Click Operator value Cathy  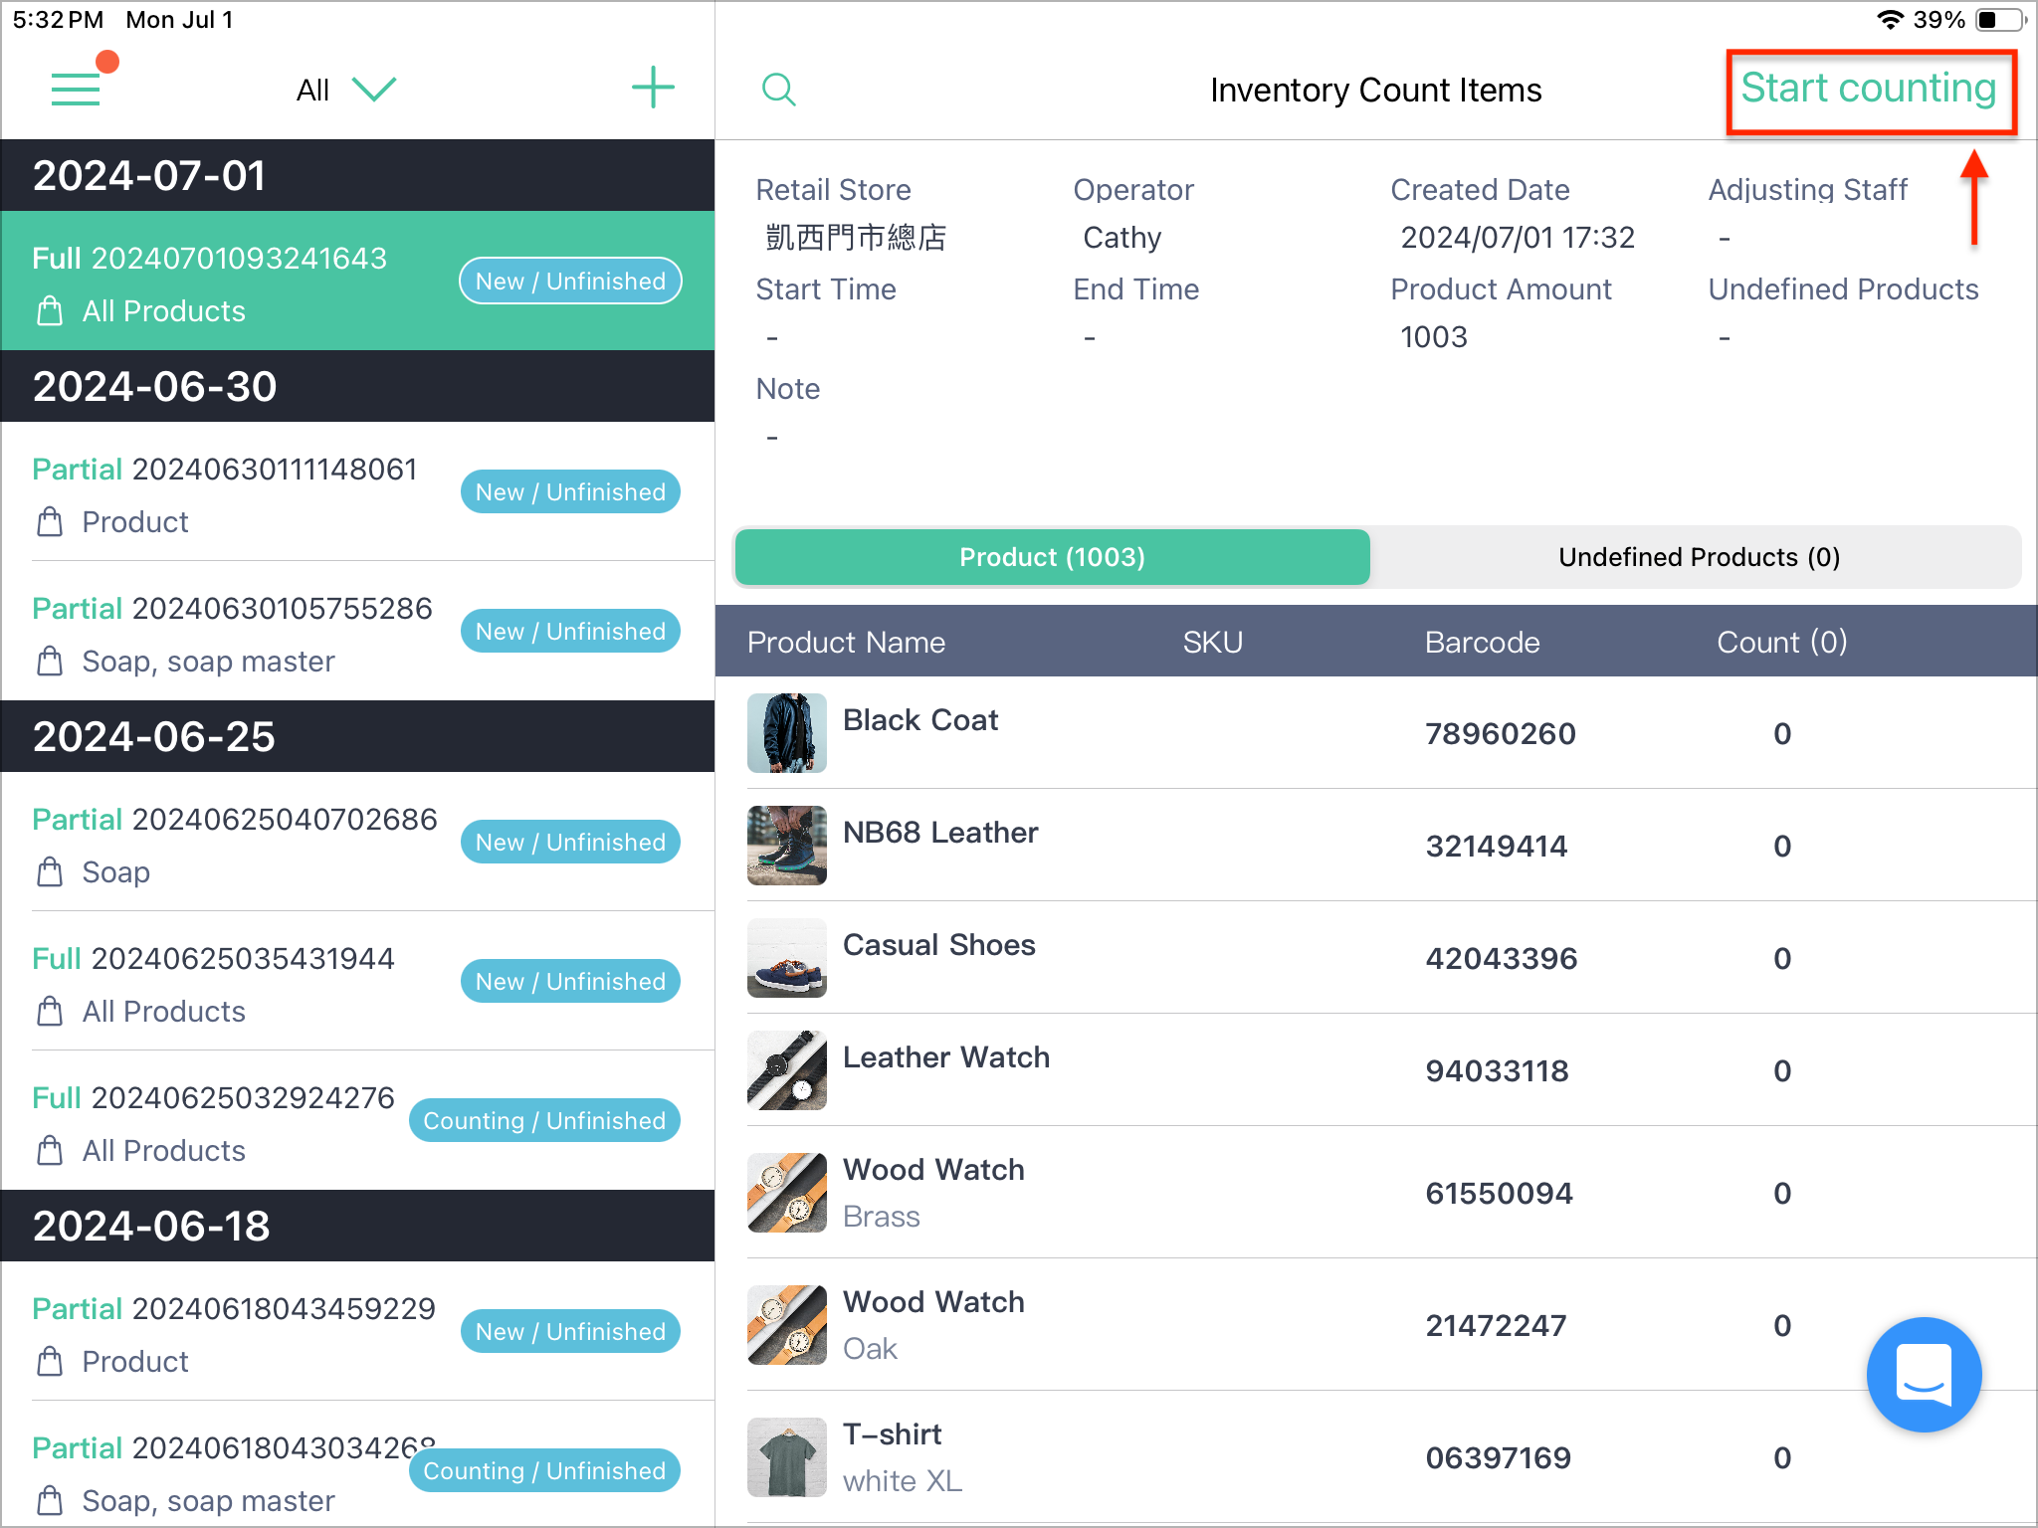[1121, 238]
